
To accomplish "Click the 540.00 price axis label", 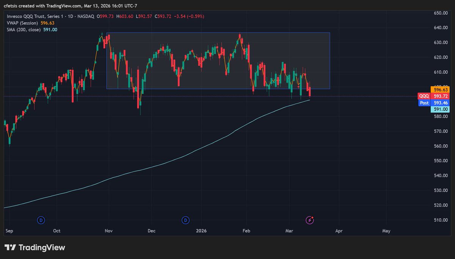I will pos(440,176).
